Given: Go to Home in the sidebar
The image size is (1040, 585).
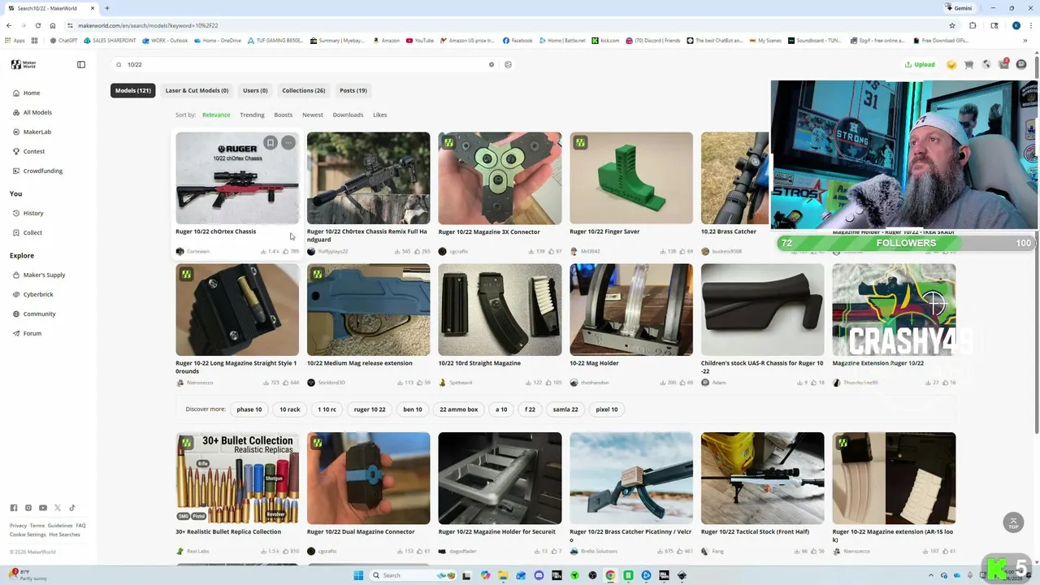Looking at the screenshot, I should (x=32, y=93).
